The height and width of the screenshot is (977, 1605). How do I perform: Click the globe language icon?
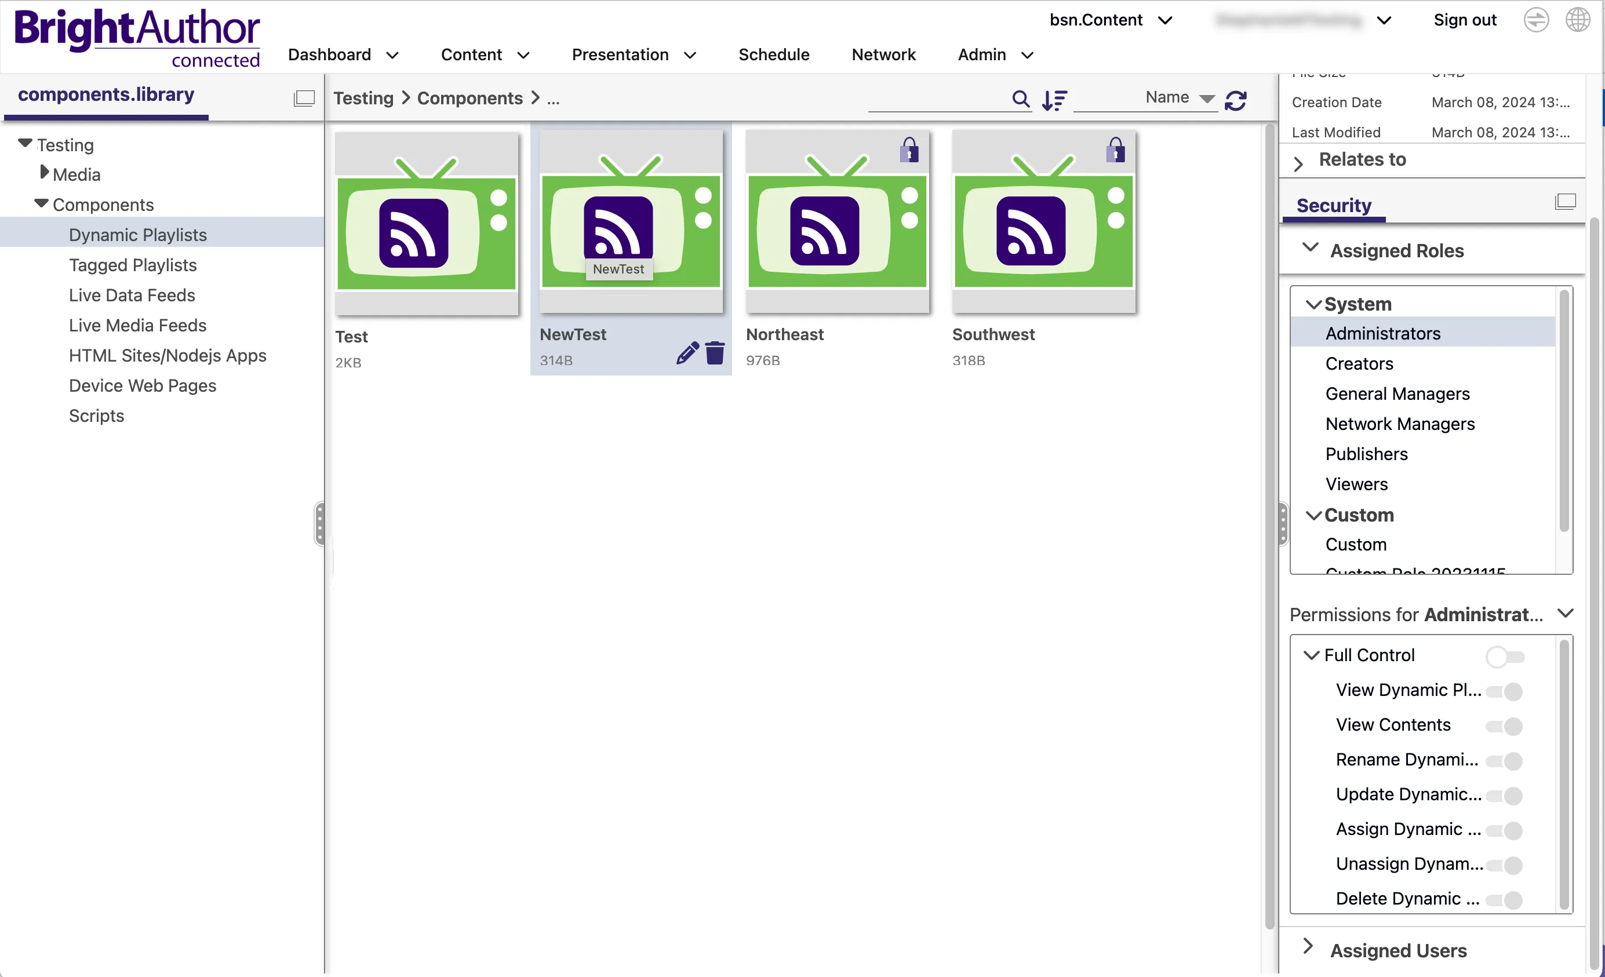coord(1577,20)
